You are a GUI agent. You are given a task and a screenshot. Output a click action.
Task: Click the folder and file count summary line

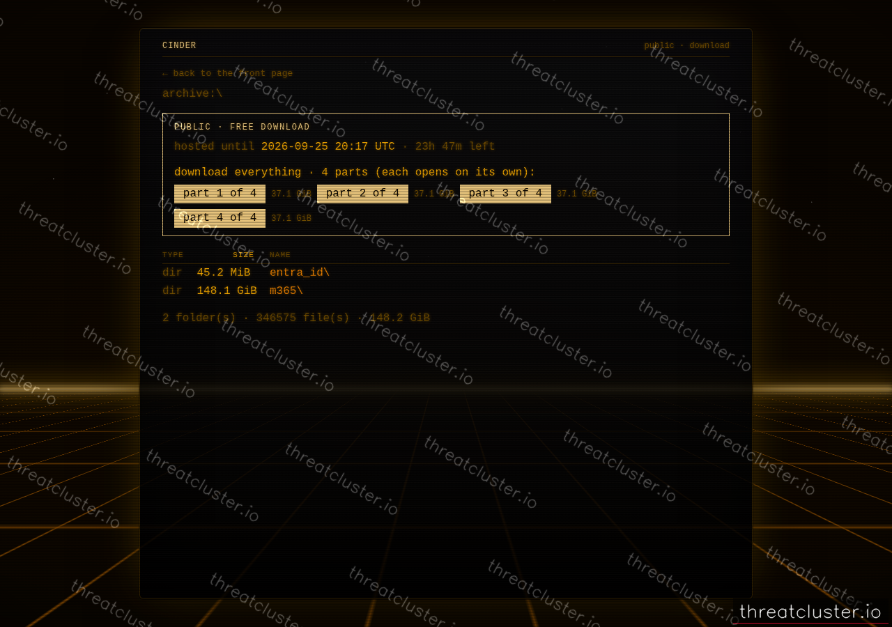296,318
